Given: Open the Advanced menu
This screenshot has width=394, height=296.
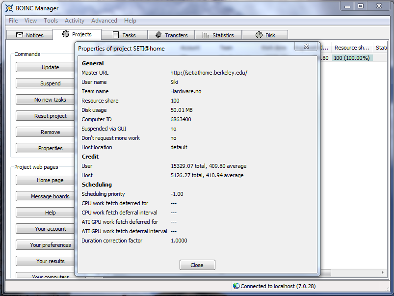Looking at the screenshot, I should (x=104, y=21).
